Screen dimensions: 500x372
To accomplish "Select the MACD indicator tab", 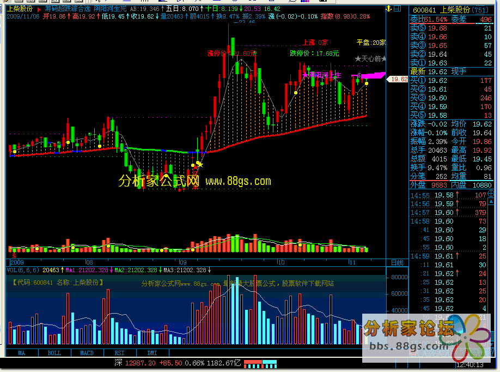I will tap(87, 353).
